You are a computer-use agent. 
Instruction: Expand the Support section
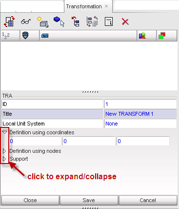point(4,159)
